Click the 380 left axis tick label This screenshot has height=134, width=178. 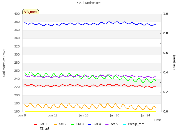(17, 22)
